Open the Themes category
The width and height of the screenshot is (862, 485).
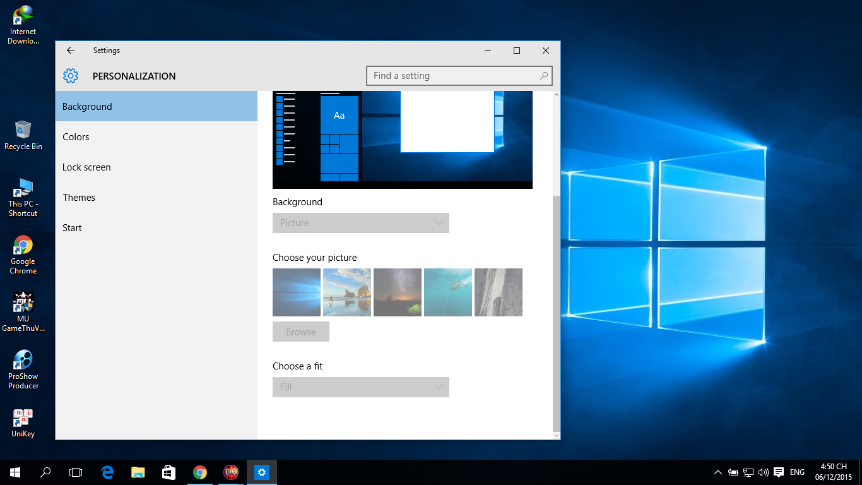point(156,197)
